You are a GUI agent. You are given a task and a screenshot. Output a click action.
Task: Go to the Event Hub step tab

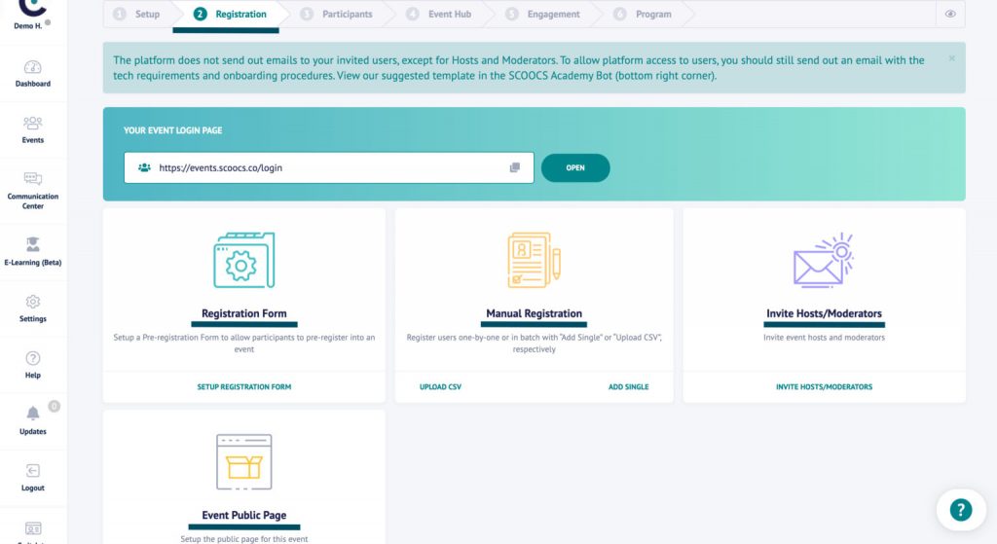click(x=439, y=14)
